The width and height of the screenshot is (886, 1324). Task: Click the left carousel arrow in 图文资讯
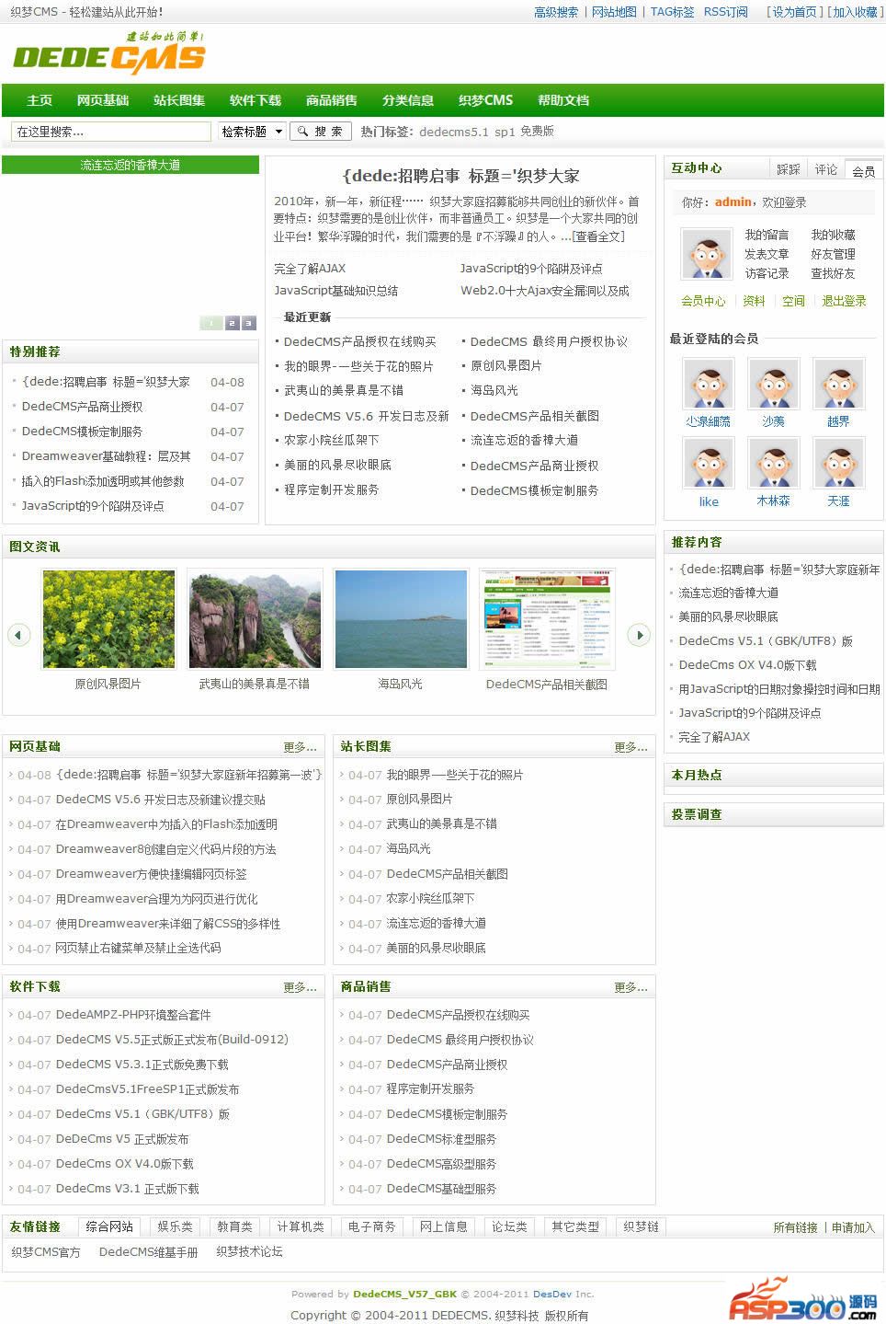click(18, 634)
